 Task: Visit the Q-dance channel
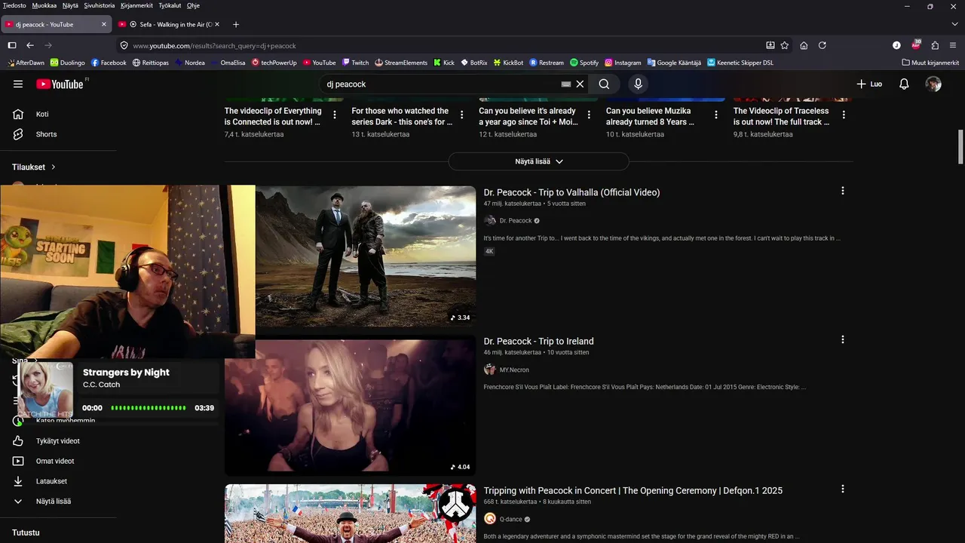510,520
